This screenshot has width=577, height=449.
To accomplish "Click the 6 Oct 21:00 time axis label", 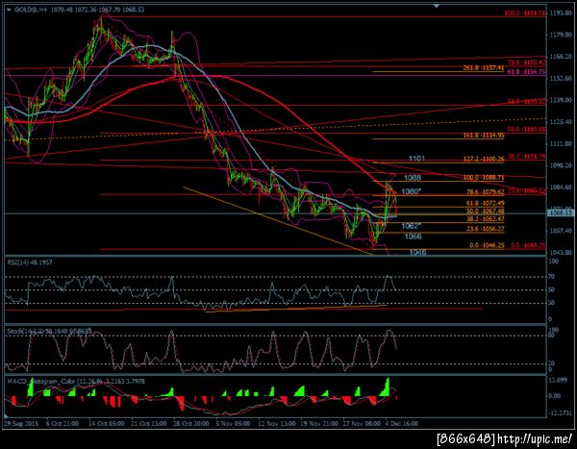I will pos(63,424).
